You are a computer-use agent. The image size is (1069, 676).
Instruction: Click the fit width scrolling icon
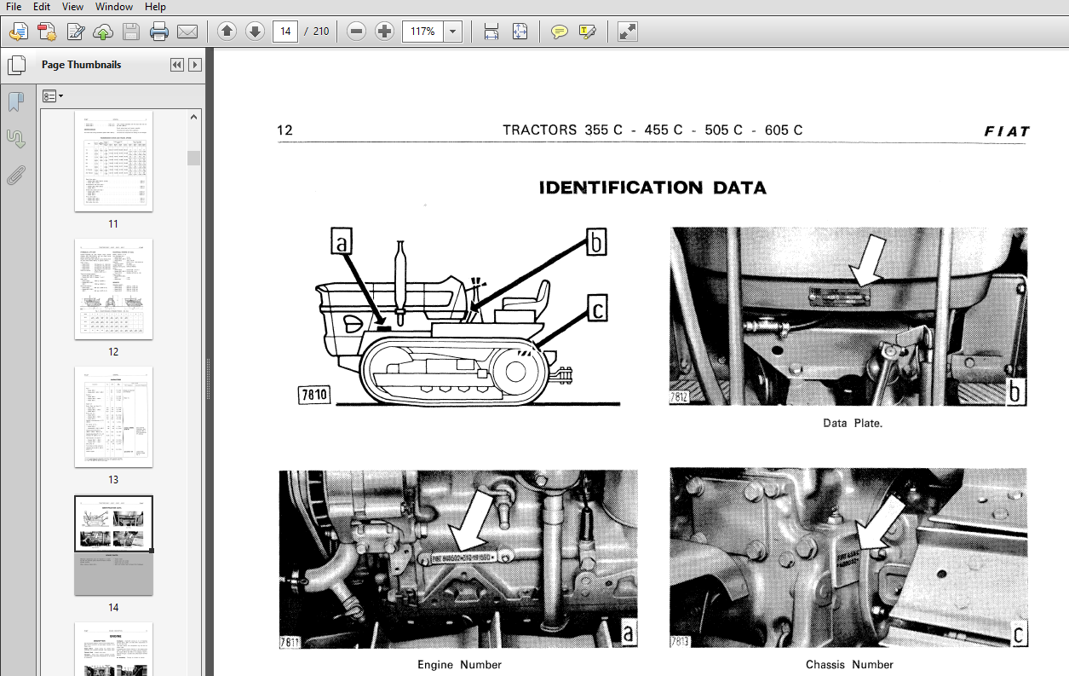click(x=491, y=32)
